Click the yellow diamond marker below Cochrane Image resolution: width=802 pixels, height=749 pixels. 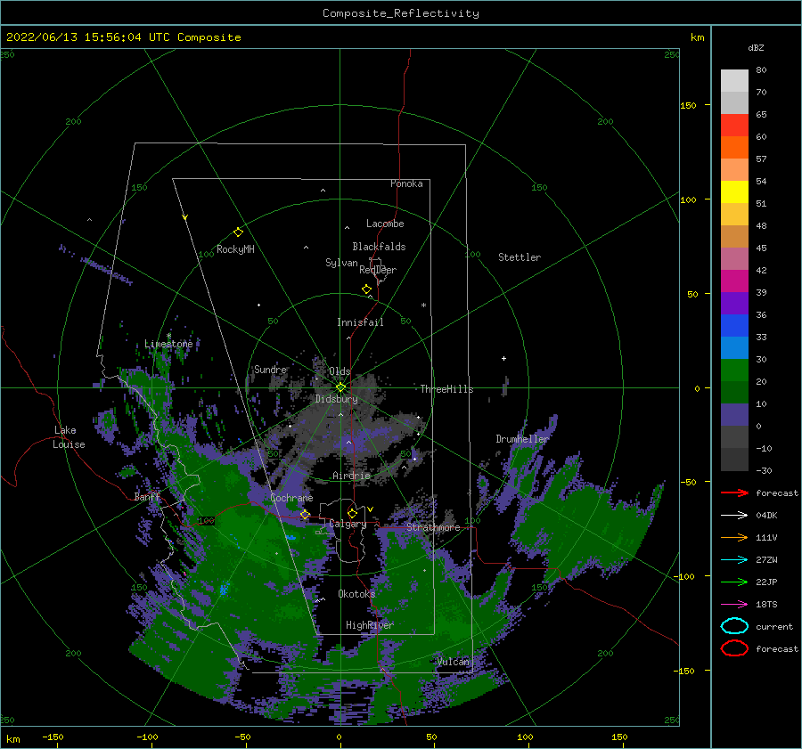coord(305,514)
